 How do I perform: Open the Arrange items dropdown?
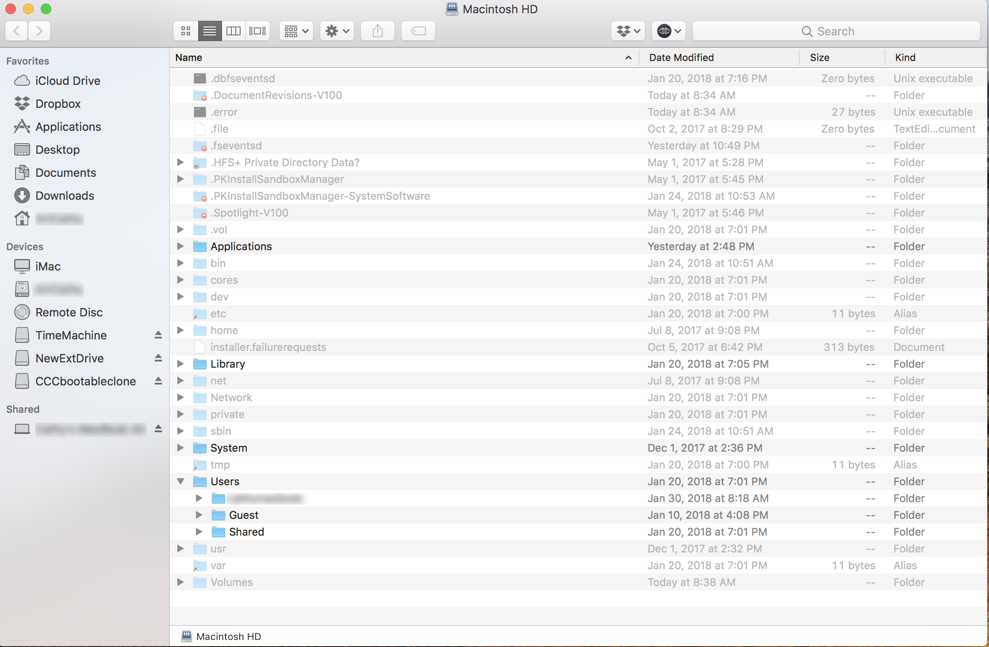click(296, 31)
